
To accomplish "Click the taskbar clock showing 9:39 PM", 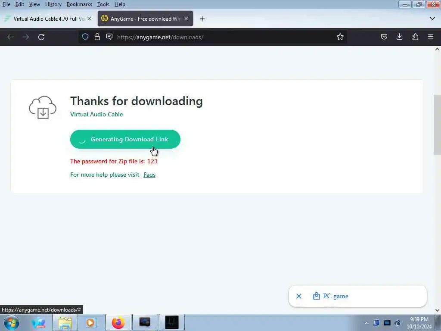I will [x=419, y=323].
